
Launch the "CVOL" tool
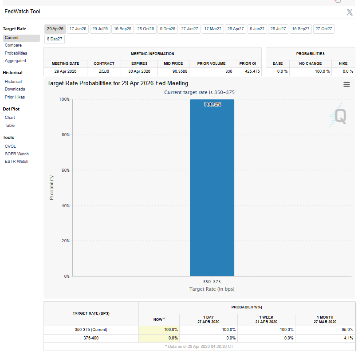11,146
